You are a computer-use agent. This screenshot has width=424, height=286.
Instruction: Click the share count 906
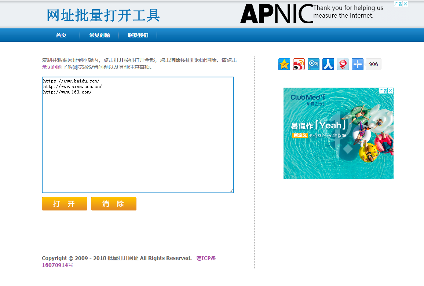pyautogui.click(x=373, y=64)
